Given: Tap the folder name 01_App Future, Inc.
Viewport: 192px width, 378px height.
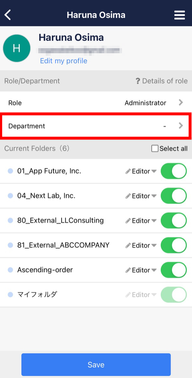Looking at the screenshot, I should coord(49,171).
